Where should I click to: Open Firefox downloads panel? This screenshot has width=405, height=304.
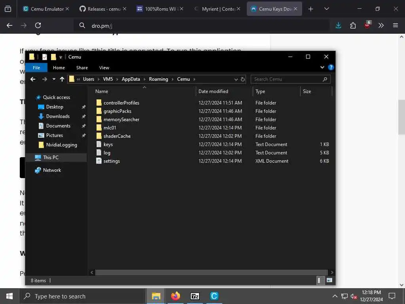(x=339, y=25)
